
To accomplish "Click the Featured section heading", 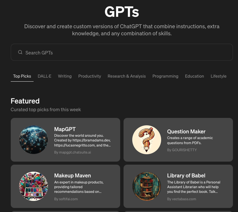I will (x=25, y=101).
